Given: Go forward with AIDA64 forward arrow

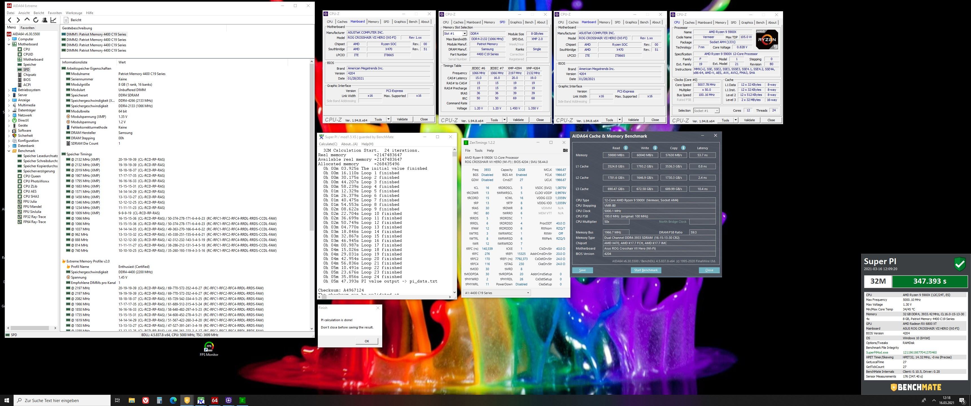Looking at the screenshot, I should [x=18, y=20].
